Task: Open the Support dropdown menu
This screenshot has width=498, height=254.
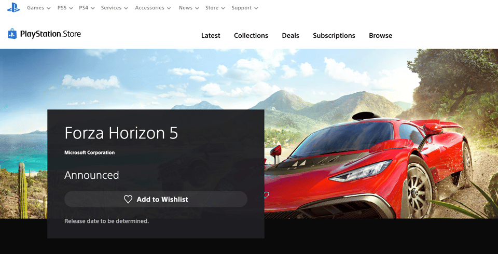Action: [245, 8]
